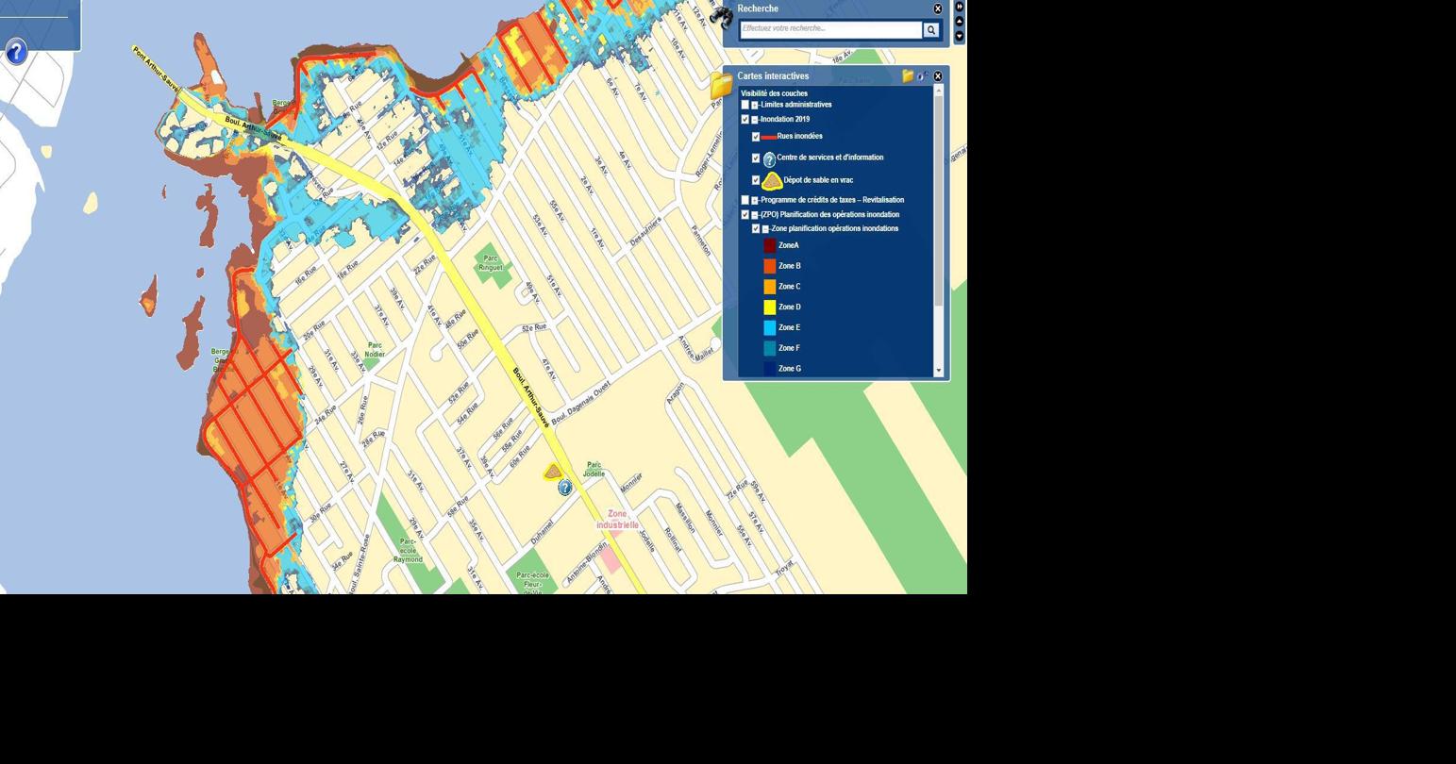The width and height of the screenshot is (1456, 764).
Task: Click the blue help question-mark icon at top left
Action: click(x=16, y=52)
